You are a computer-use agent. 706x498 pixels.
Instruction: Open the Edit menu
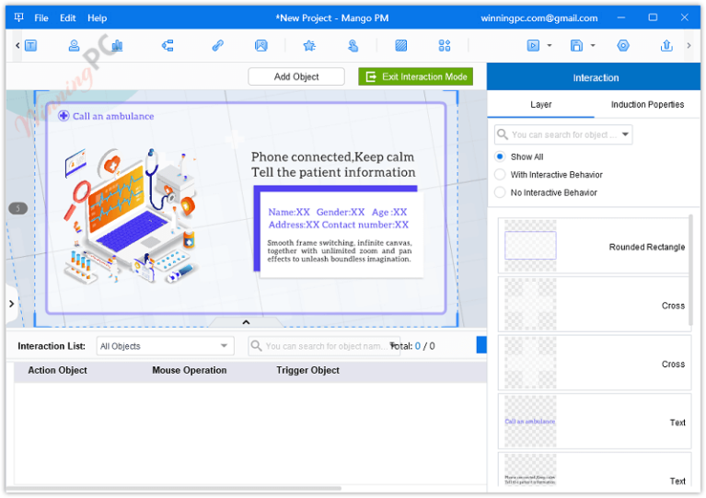(x=67, y=18)
